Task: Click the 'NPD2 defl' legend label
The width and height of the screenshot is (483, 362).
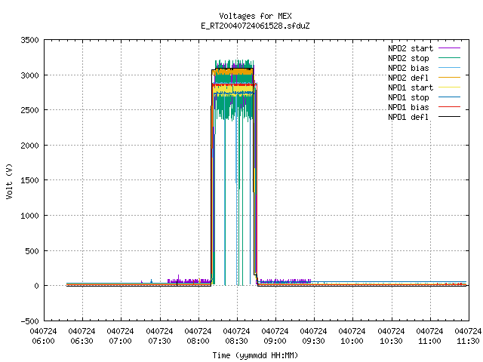Action: click(408, 78)
